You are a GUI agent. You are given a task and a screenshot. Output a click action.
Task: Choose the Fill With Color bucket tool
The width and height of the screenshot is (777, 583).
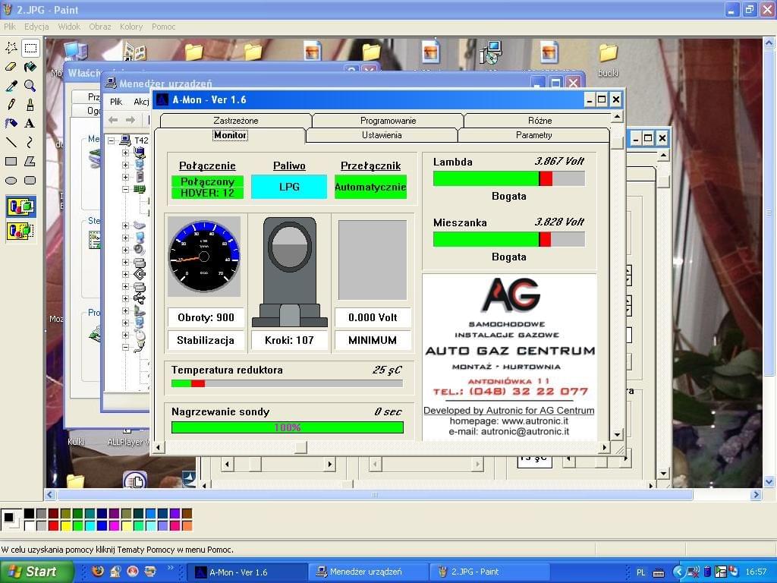(30, 67)
